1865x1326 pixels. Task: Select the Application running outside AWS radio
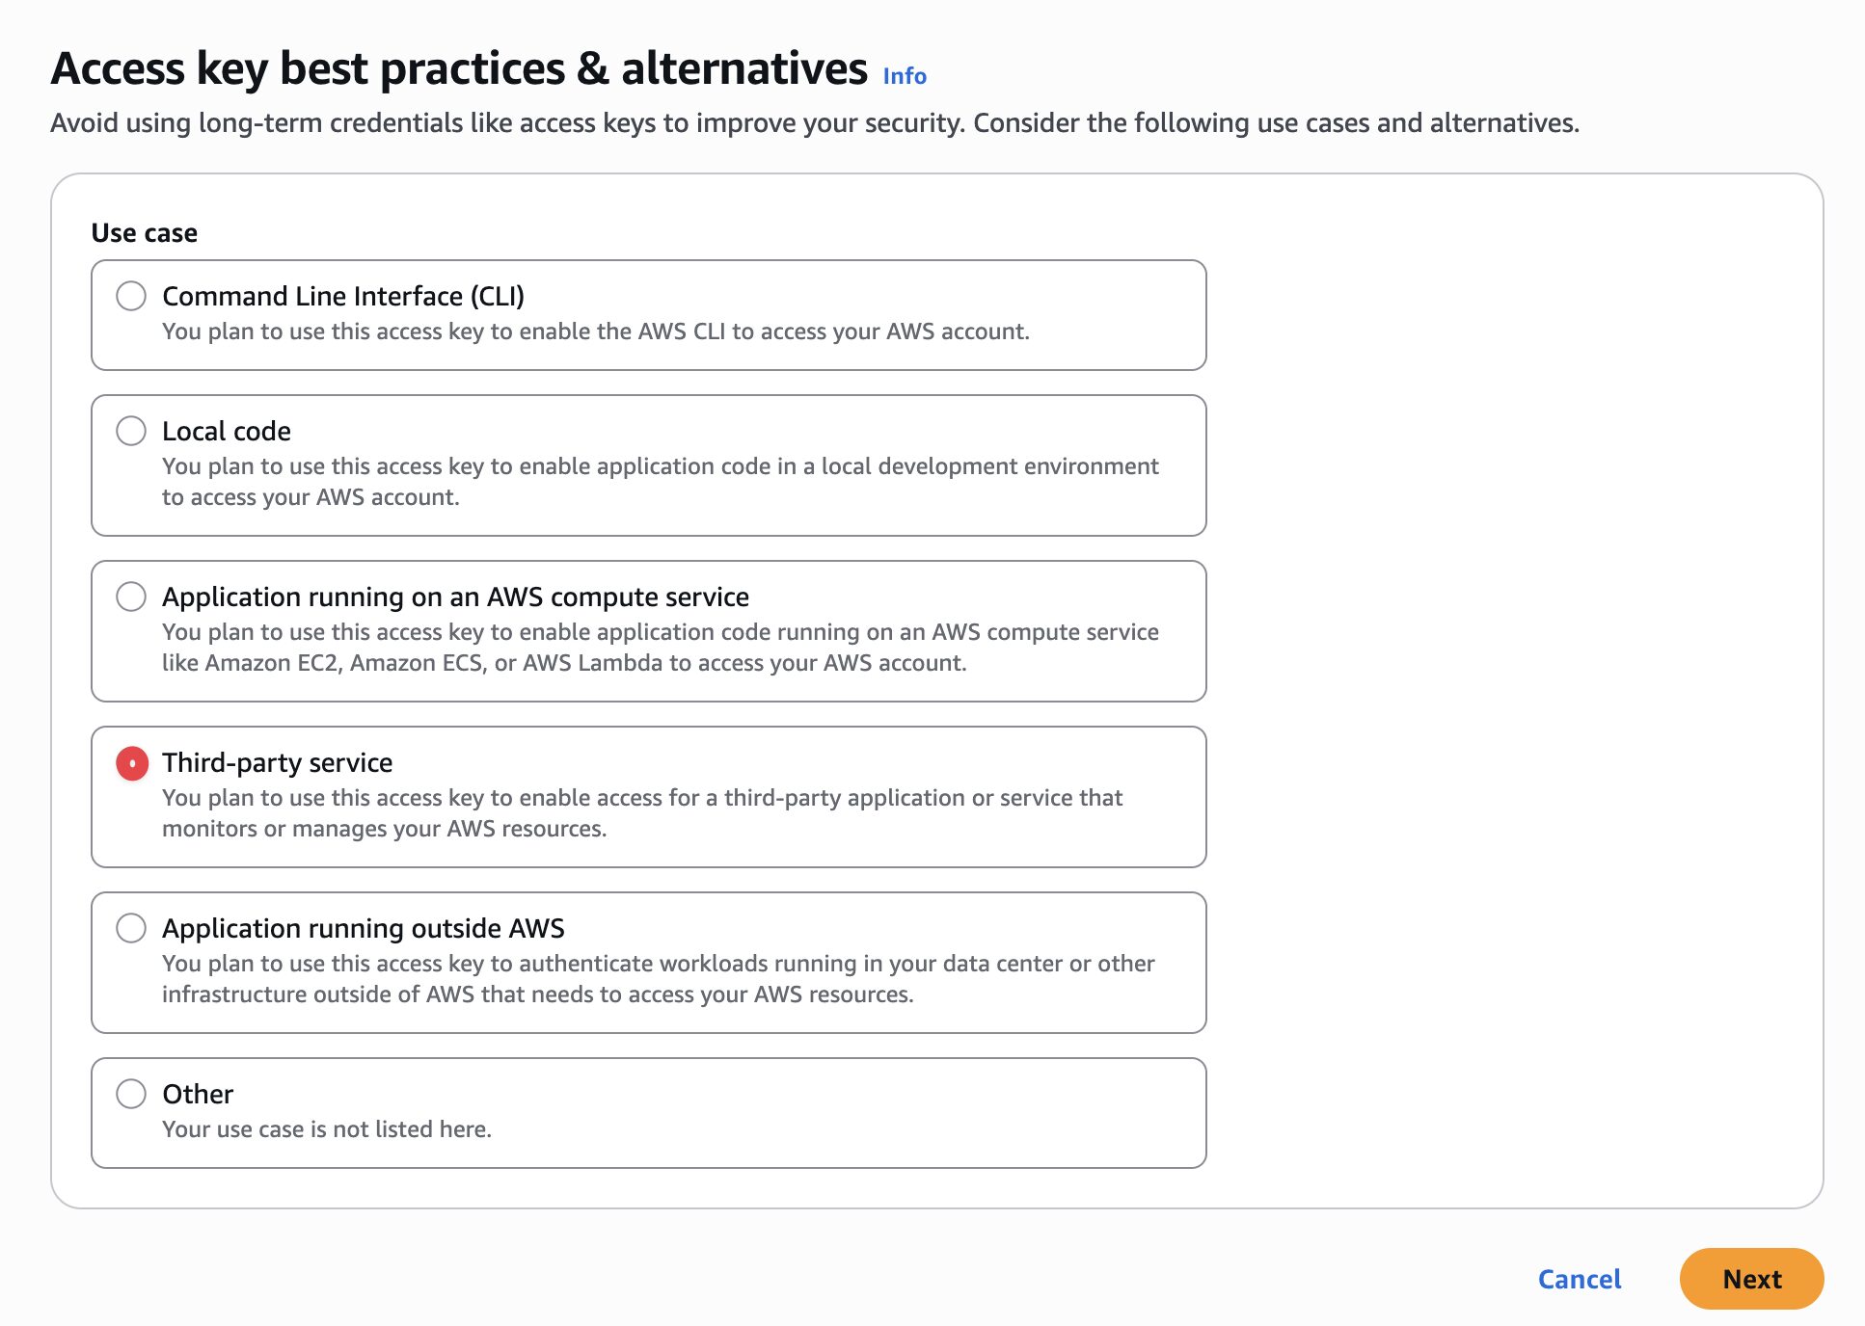131,928
